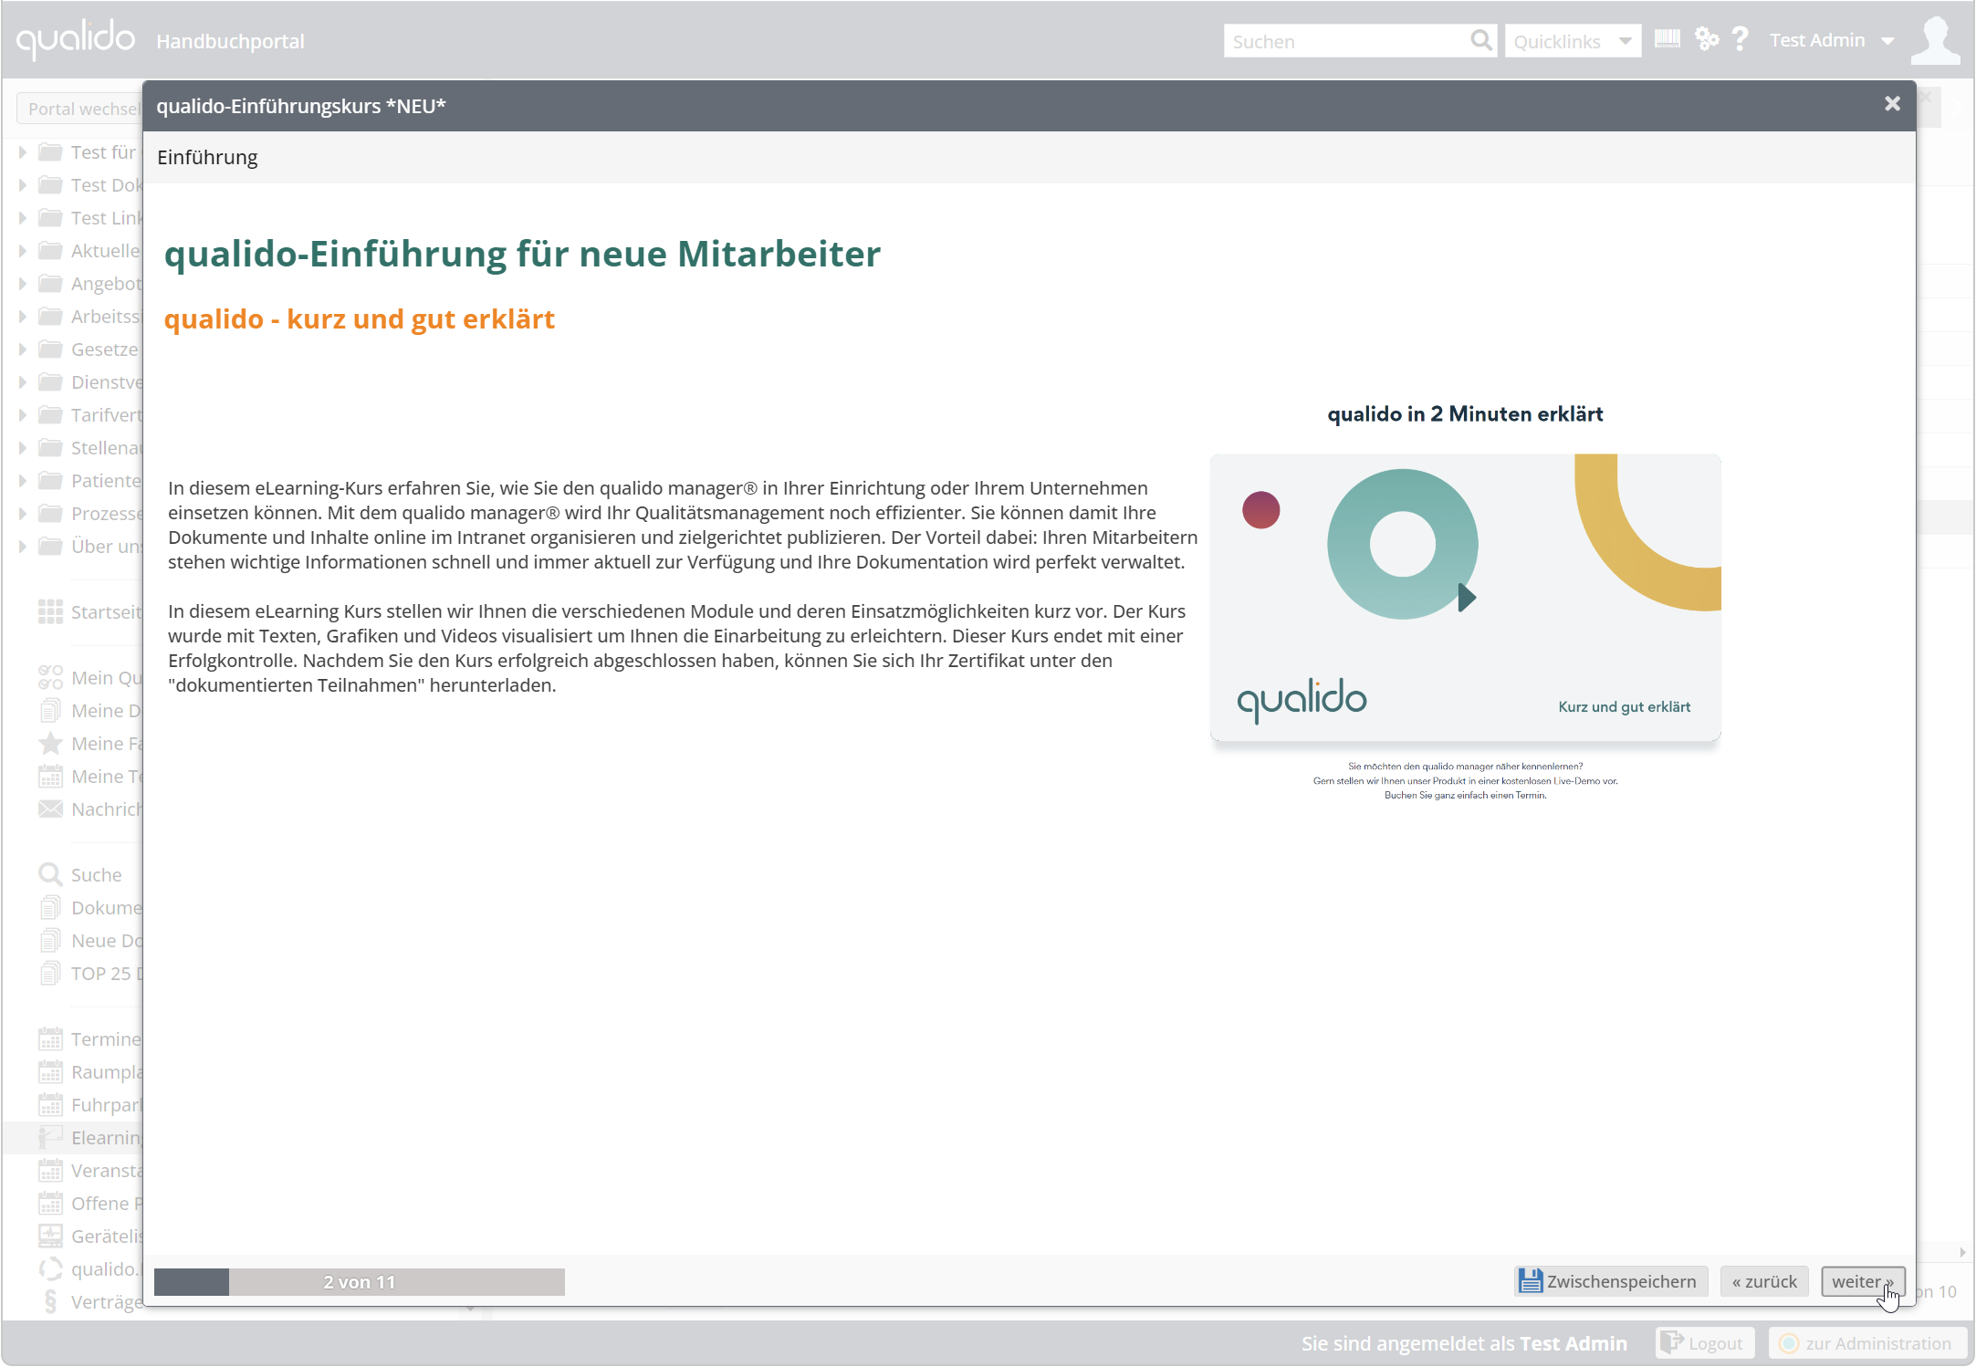Expand the Aktuelle folder
Viewport: 1976px width, 1367px height.
[23, 251]
